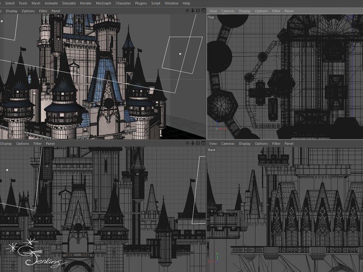Toggle the perspective viewport's maximize view icon
Screen dimensions: 363x272
tap(203, 10)
